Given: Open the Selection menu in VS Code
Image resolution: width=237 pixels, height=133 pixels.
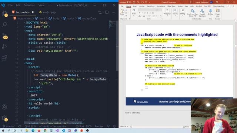Looking at the screenshot, I should [x=30, y=5].
